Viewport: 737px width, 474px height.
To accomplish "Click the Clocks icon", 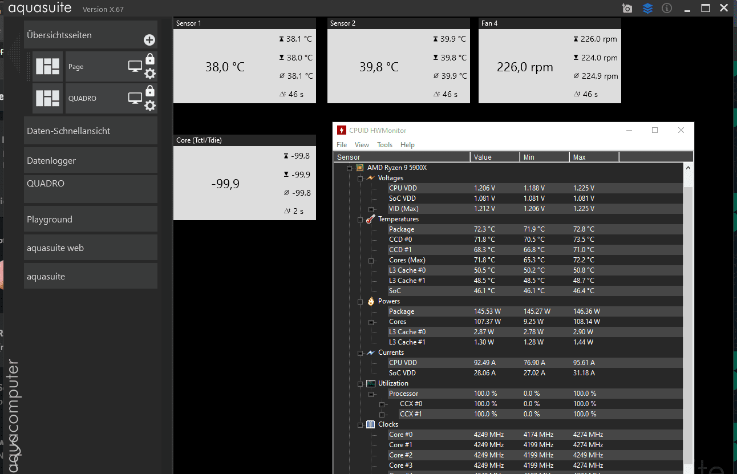I will [371, 424].
